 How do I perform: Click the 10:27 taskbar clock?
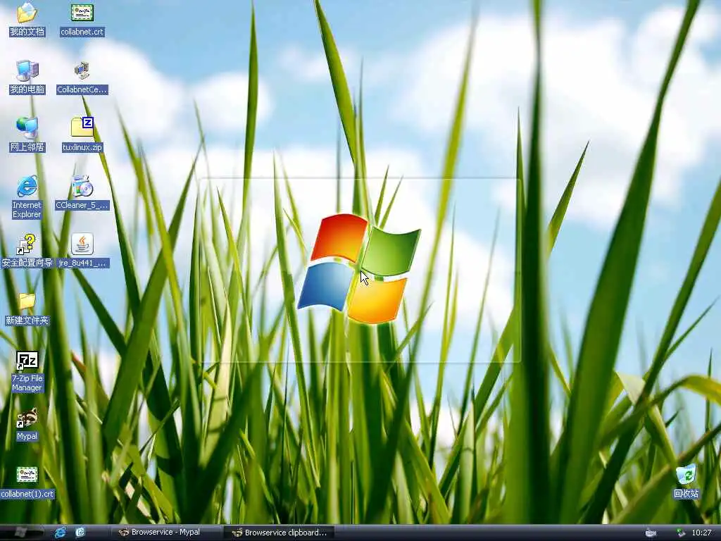tap(701, 533)
